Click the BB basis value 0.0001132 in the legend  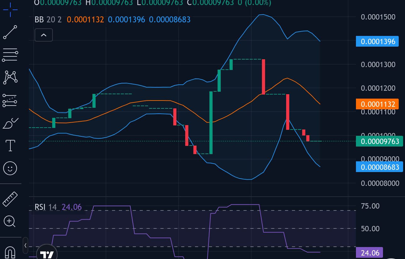(x=85, y=20)
